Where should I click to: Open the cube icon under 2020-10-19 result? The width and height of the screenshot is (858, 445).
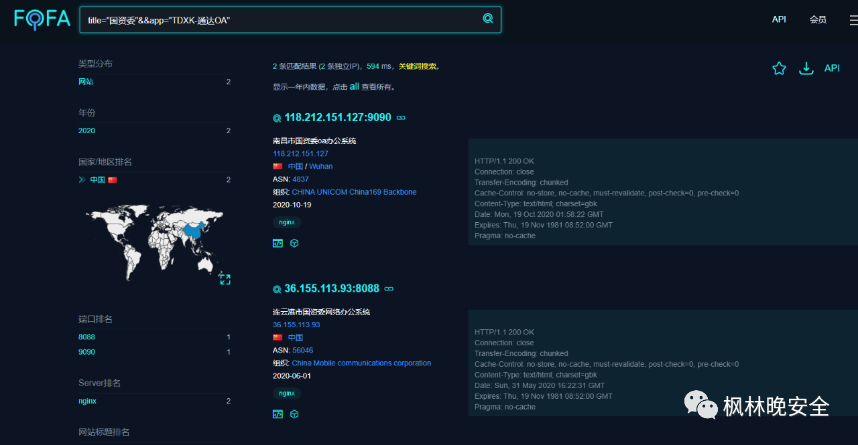click(294, 243)
